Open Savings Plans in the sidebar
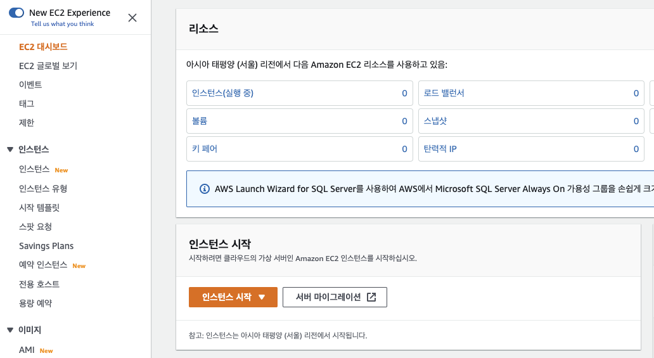 pyautogui.click(x=46, y=246)
